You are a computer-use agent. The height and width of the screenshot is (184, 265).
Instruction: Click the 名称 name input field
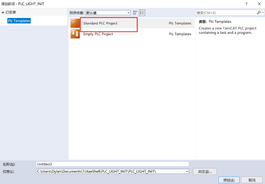tap(112, 164)
